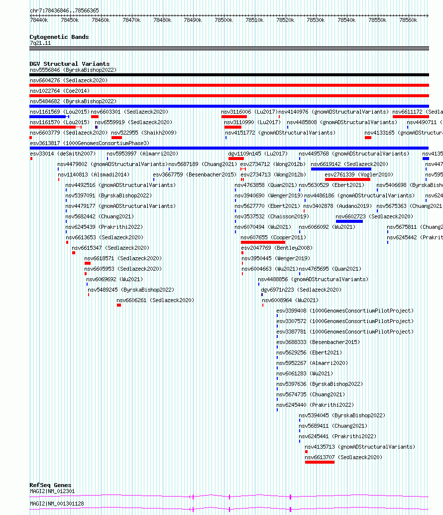Select esv3667759 (Besenbacher2015) label
This screenshot has width=443, height=515.
pyautogui.click(x=195, y=174)
